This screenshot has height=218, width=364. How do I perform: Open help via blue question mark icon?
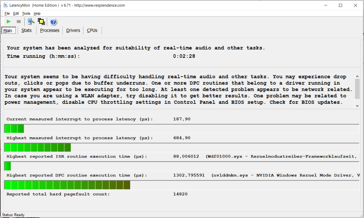click(x=53, y=22)
